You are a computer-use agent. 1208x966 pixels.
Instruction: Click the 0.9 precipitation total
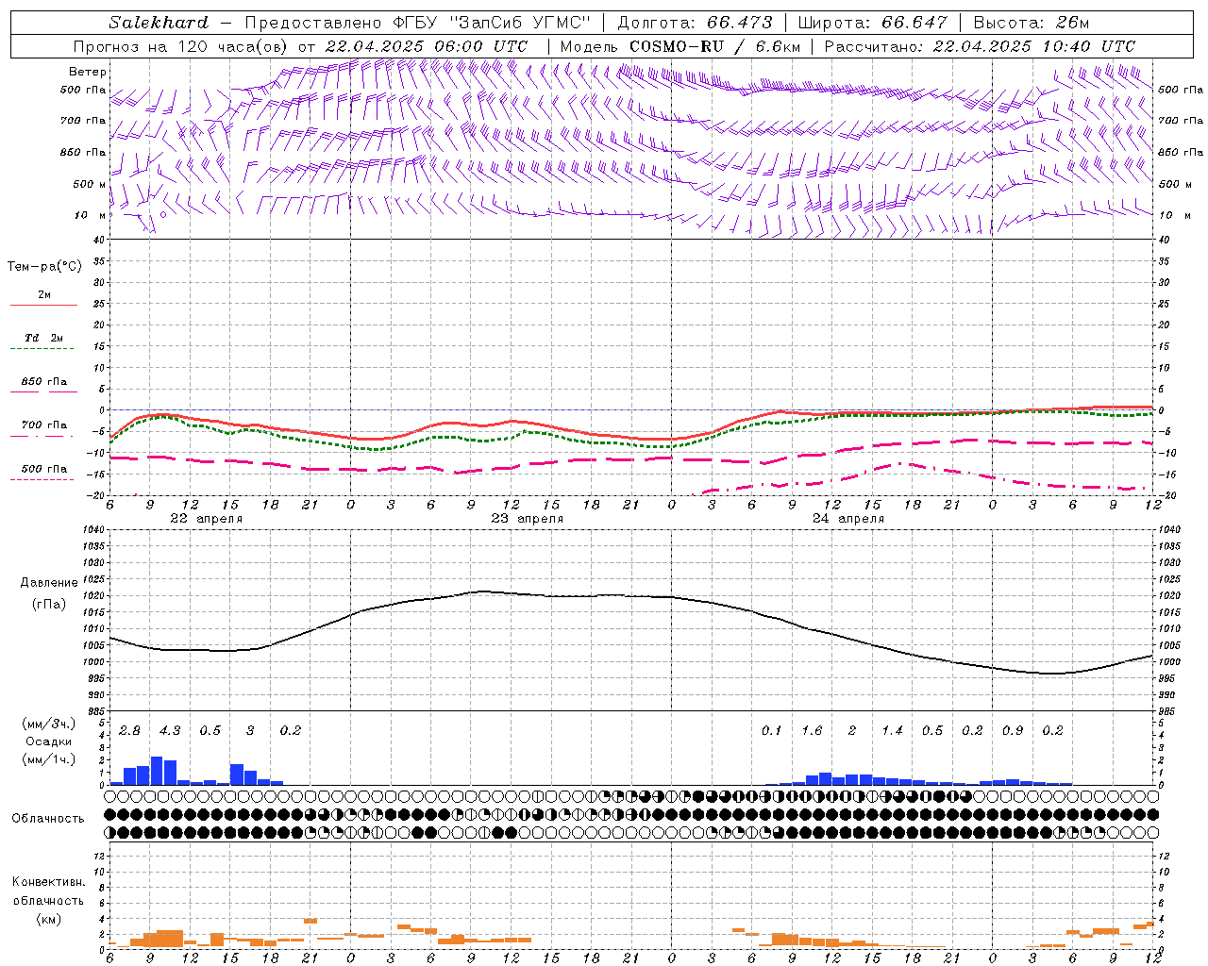[x=1013, y=731]
